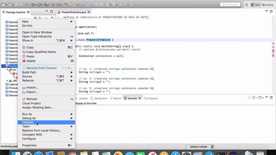
Task: Open the Debug As submenu
Action: click(47, 118)
